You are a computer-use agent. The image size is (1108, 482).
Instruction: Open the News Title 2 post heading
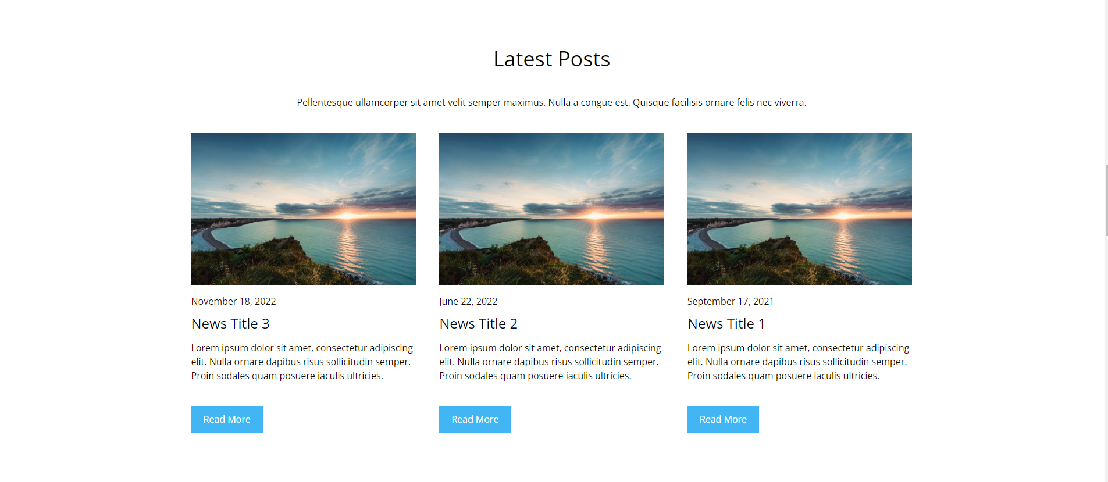[x=478, y=324]
